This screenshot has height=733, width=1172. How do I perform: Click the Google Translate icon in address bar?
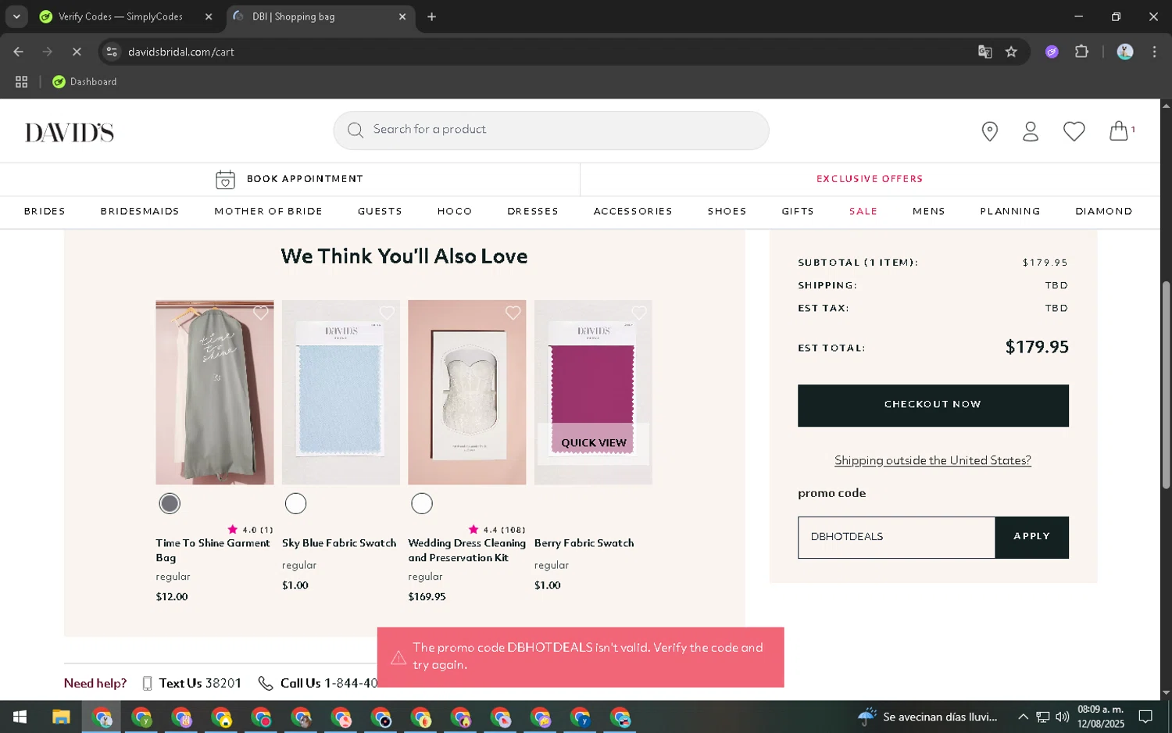pyautogui.click(x=984, y=52)
